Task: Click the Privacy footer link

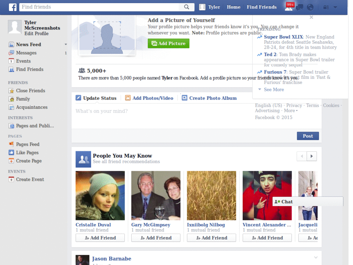Action: 294,106
